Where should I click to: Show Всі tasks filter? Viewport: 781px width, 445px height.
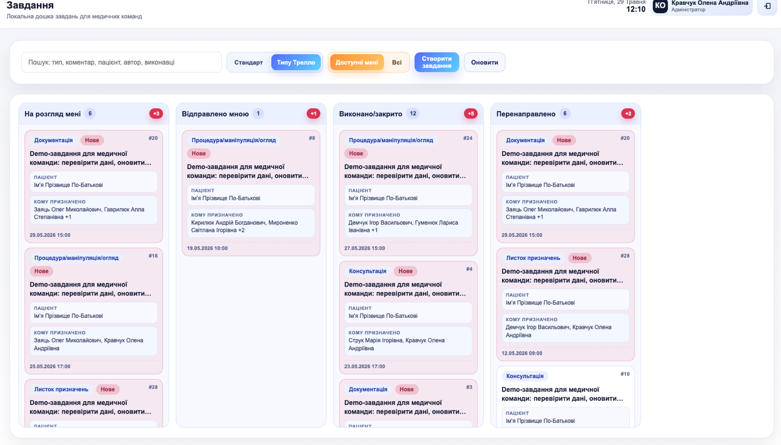(x=397, y=62)
